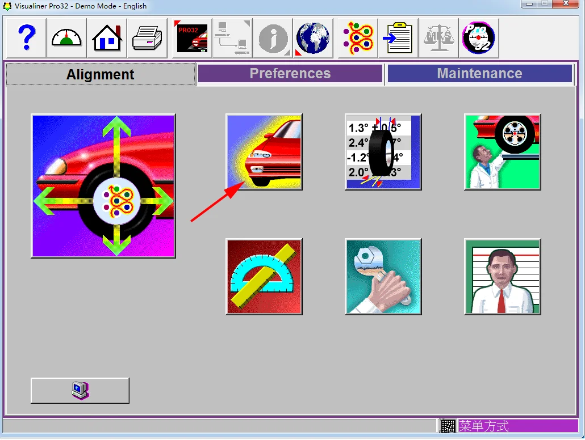Select the Pro32 circular logo icon
The width and height of the screenshot is (585, 440).
478,37
